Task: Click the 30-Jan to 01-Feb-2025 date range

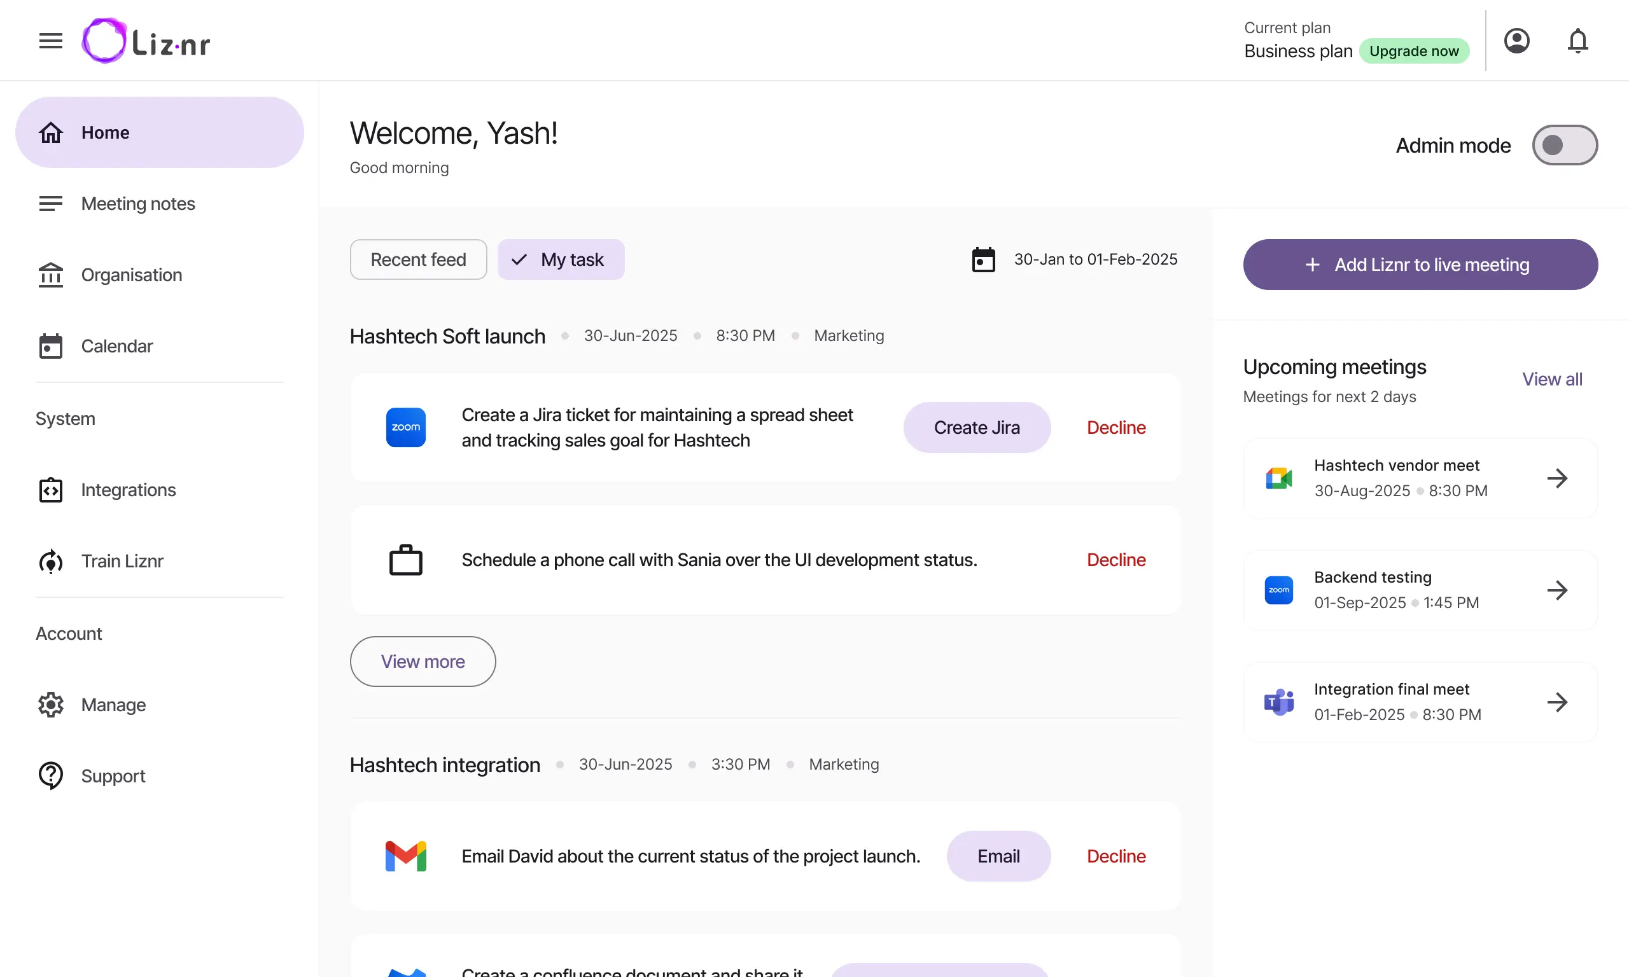Action: pyautogui.click(x=1096, y=260)
